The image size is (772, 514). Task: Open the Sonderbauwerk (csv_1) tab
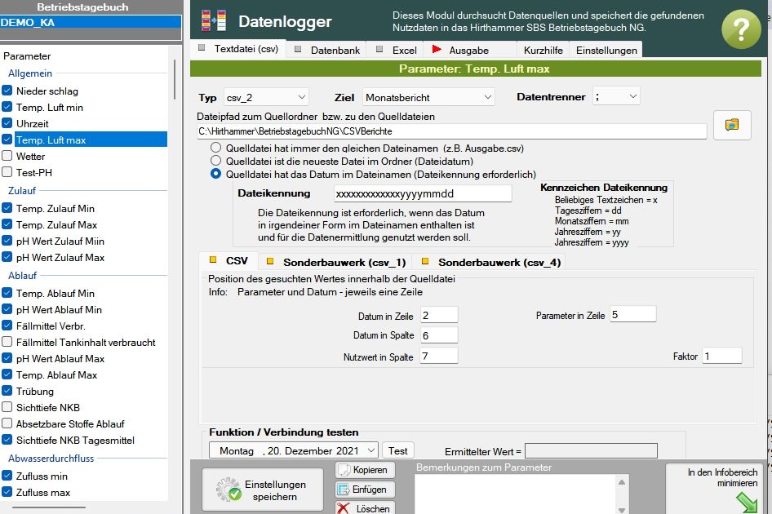coord(336,262)
